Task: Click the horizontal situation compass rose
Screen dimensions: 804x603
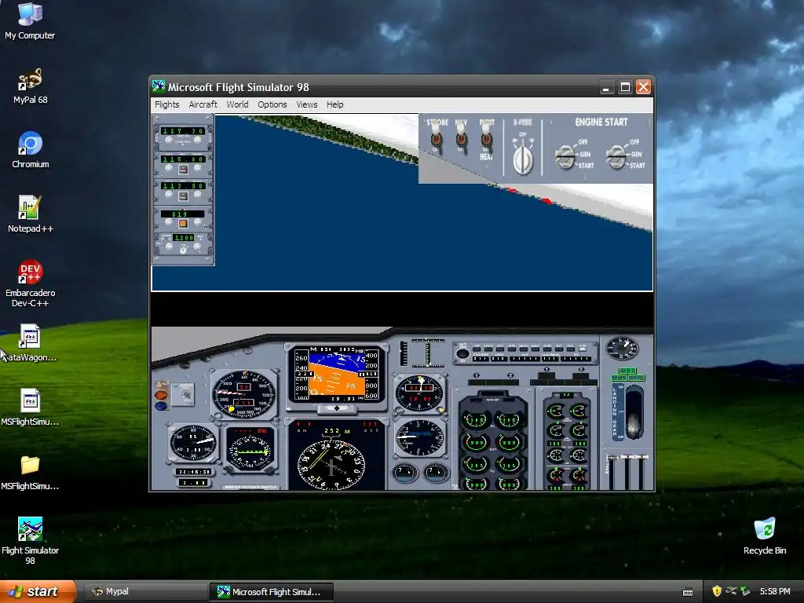Action: (331, 465)
